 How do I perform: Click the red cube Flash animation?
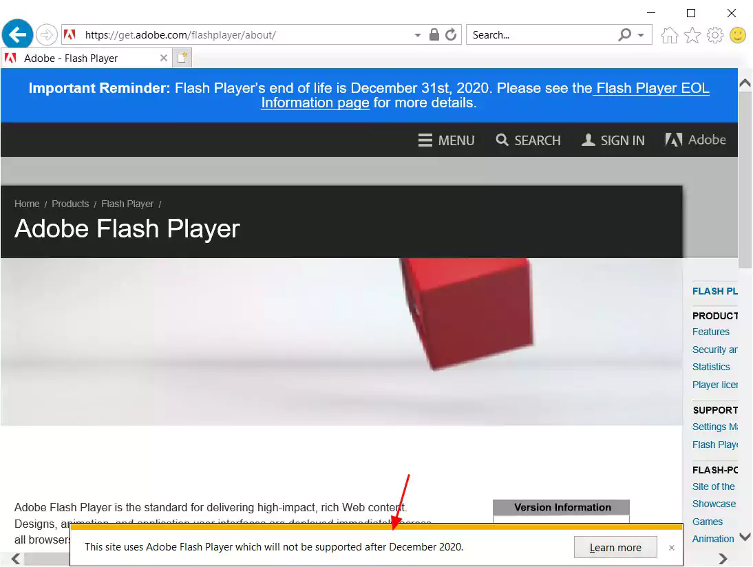click(x=467, y=313)
